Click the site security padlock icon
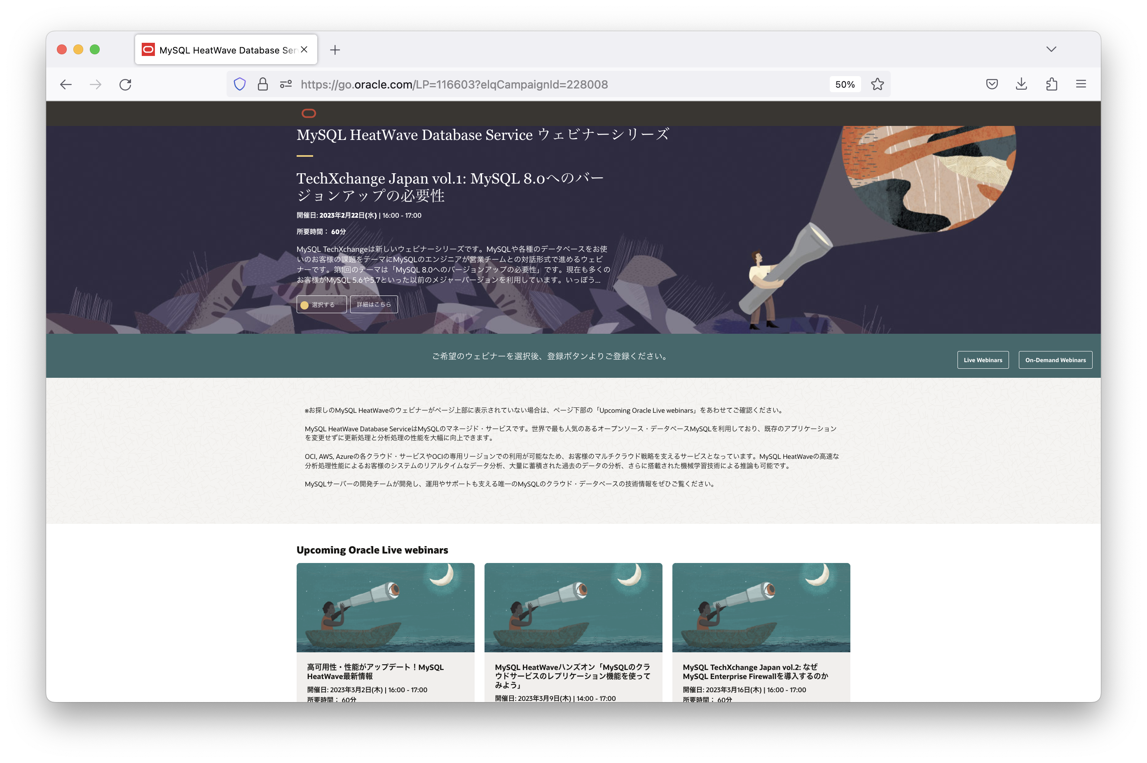The width and height of the screenshot is (1147, 763). 262,84
